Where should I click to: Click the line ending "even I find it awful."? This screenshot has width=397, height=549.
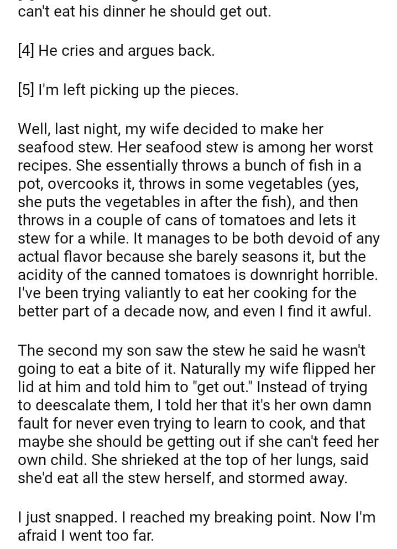pyautogui.click(x=195, y=312)
